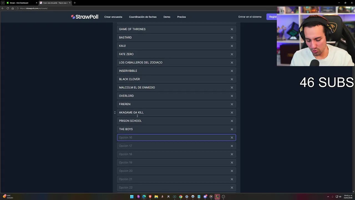Screen dimensions: 355x200
Task: Remove the BASTARD option
Action: (232, 37)
